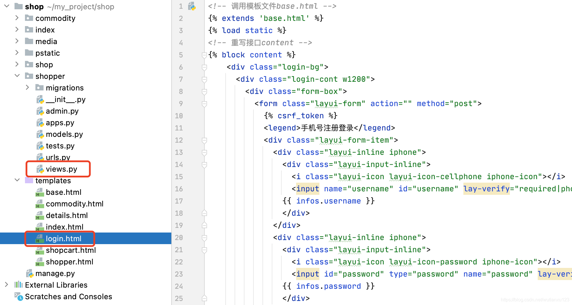This screenshot has height=305, width=572.
Task: Click the tests.py Python file icon
Action: point(40,146)
